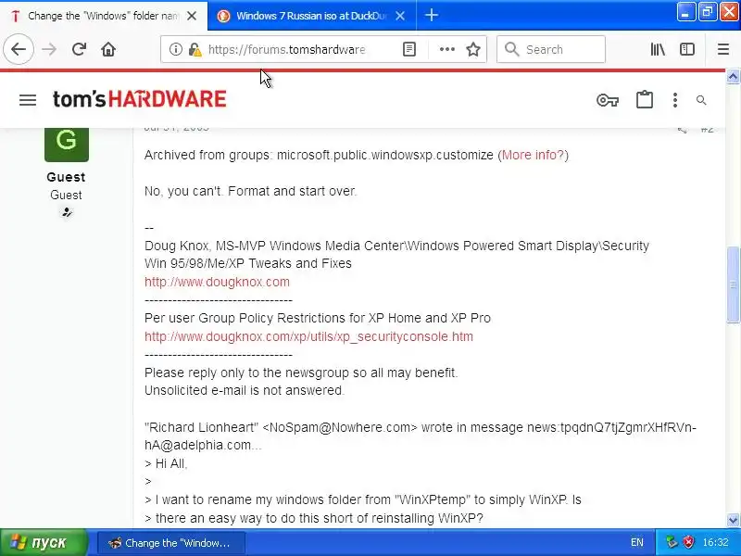Open the register clipboard icon

645,100
